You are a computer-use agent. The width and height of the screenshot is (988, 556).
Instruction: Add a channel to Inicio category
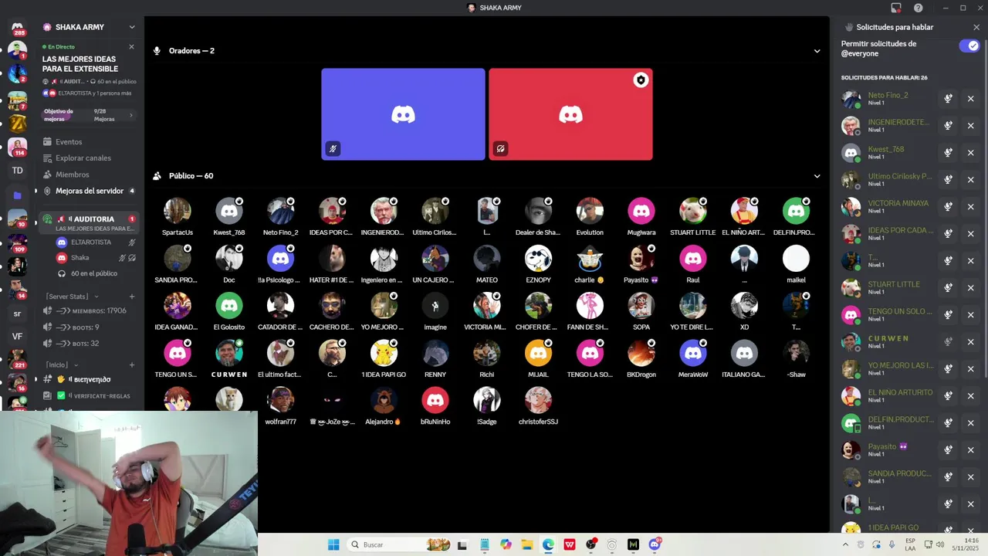tap(132, 364)
